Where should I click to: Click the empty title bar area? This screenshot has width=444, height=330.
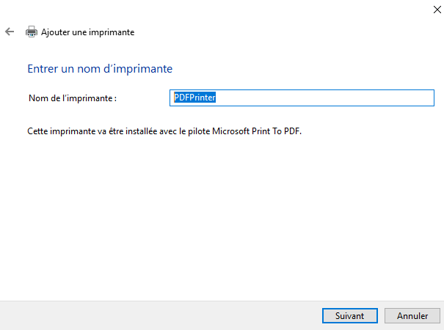[x=220, y=10]
